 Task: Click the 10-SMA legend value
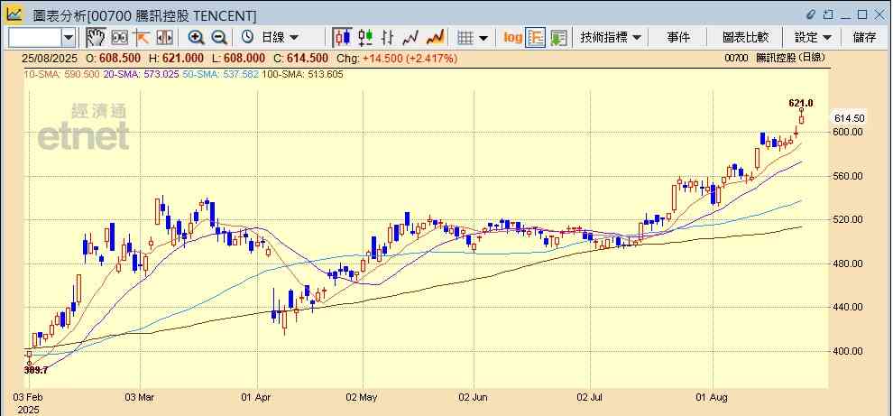coord(61,74)
